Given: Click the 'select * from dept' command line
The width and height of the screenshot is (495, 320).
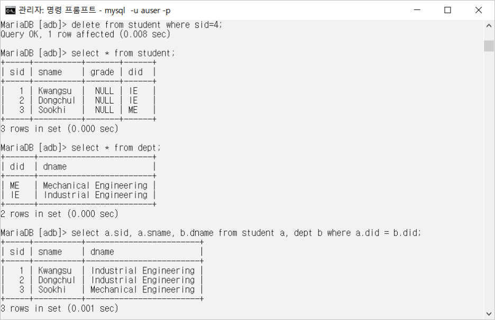Looking at the screenshot, I should point(116,148).
